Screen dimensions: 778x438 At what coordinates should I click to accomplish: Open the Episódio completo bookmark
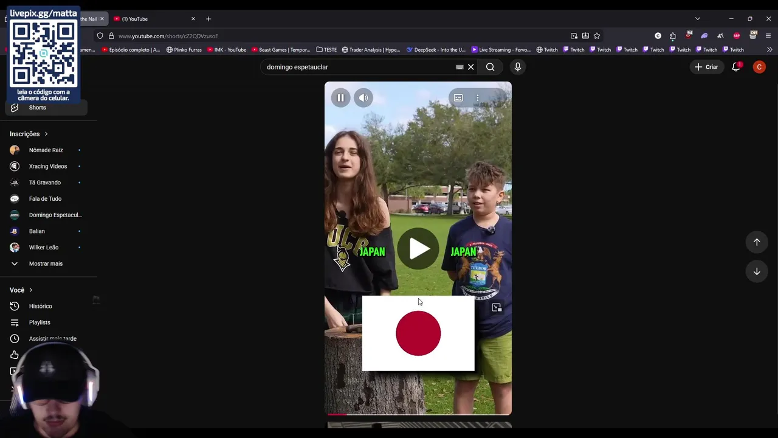131,50
